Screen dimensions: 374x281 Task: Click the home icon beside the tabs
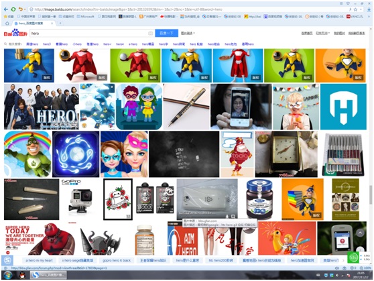click(x=7, y=23)
